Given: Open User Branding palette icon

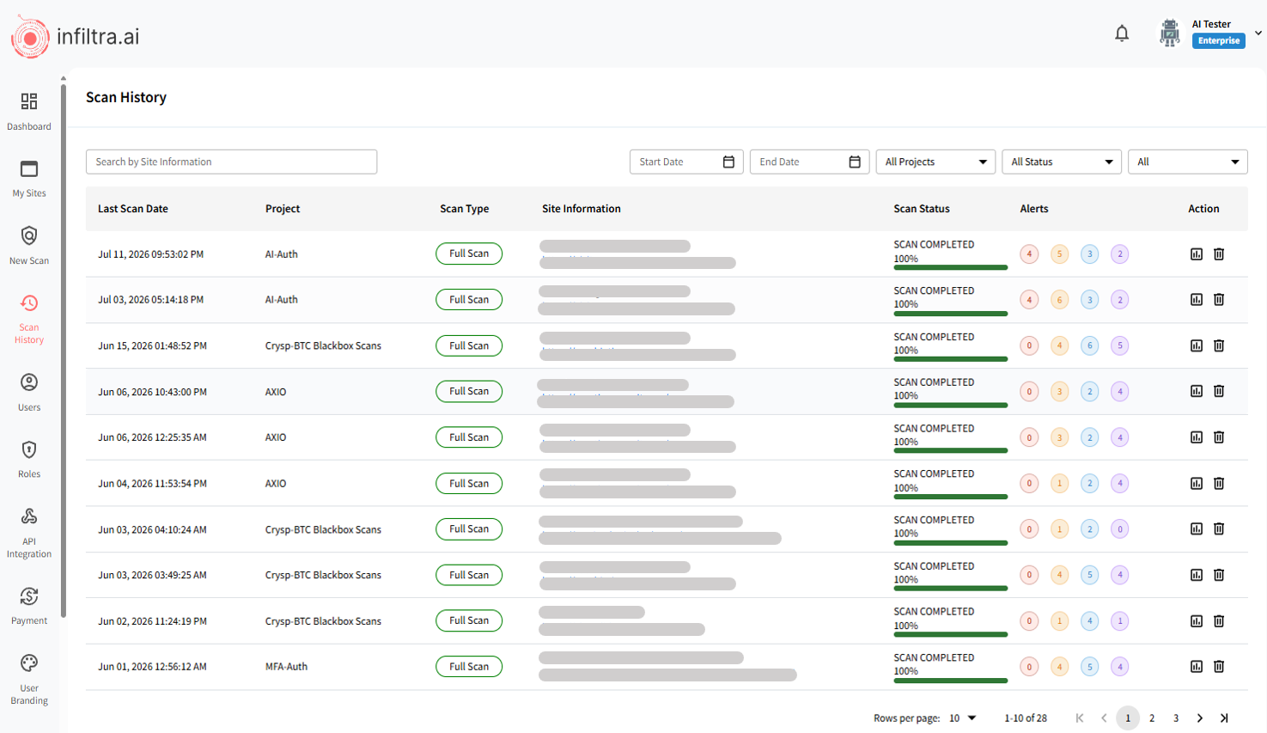Looking at the screenshot, I should (29, 663).
